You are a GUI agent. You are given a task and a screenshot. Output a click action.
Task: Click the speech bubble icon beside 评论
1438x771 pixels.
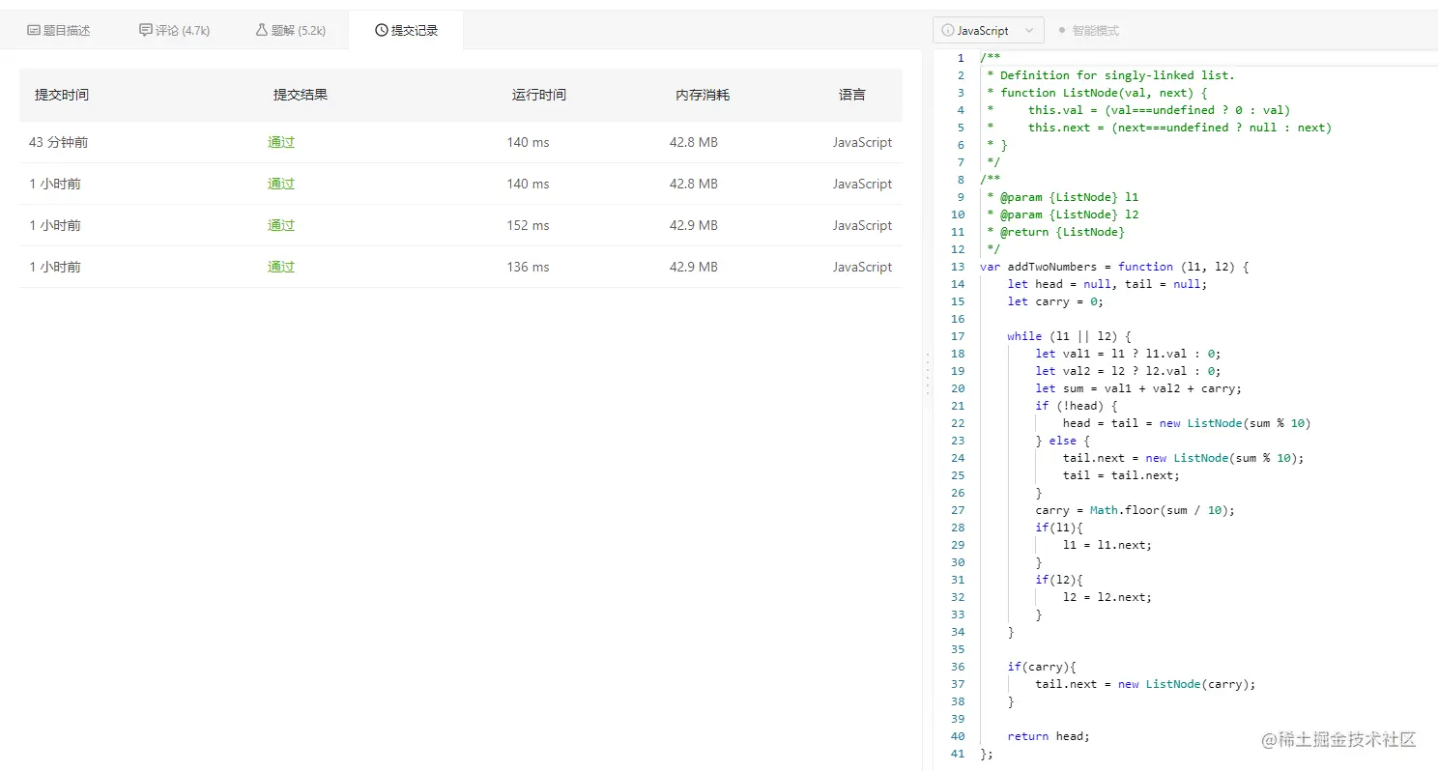point(145,31)
